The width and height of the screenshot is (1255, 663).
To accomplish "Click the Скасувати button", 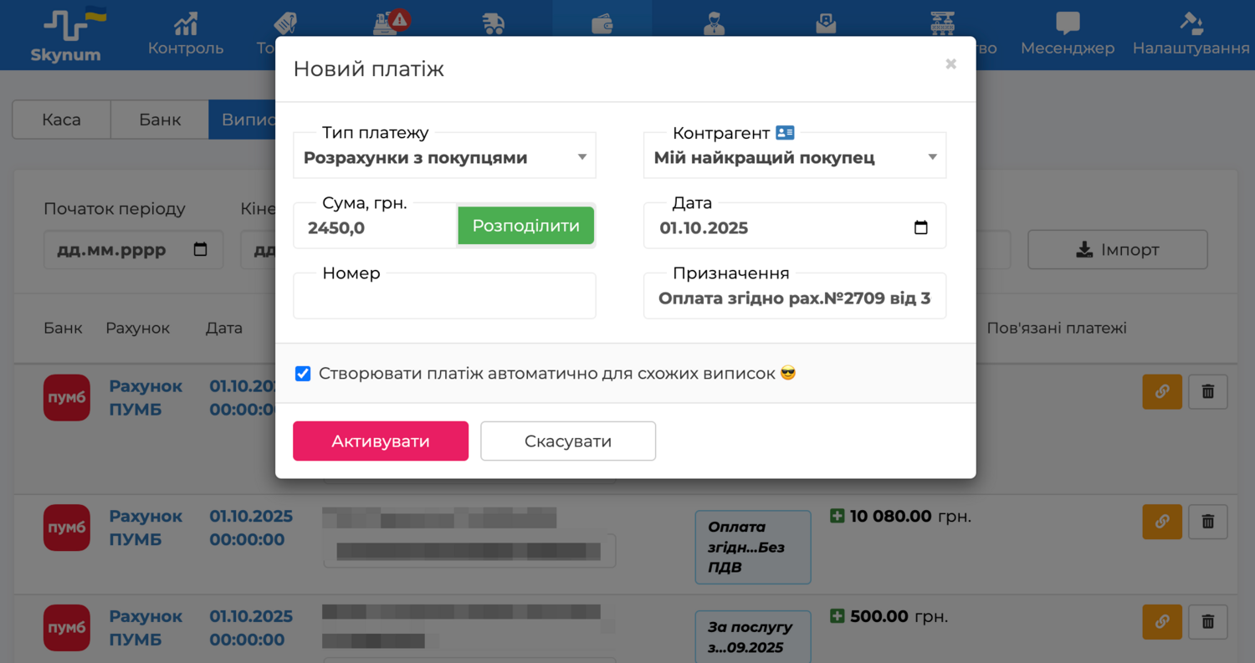I will coord(567,441).
